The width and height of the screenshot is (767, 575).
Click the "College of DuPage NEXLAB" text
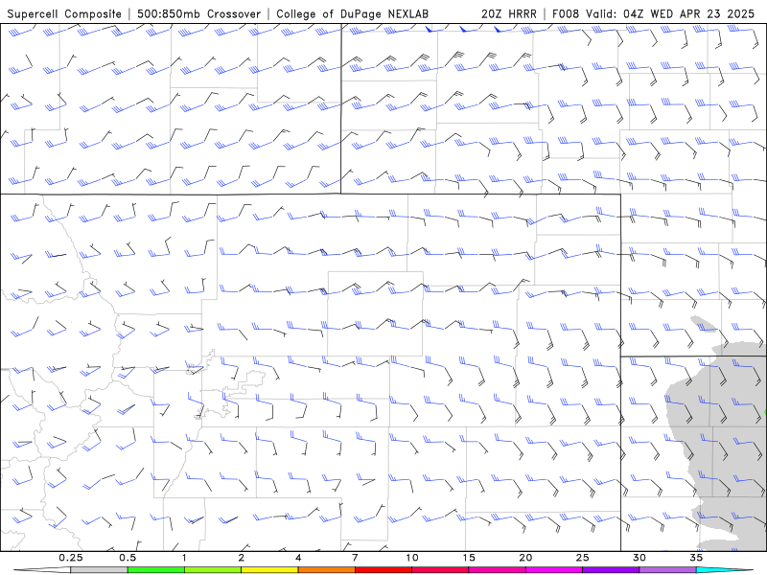pos(352,13)
